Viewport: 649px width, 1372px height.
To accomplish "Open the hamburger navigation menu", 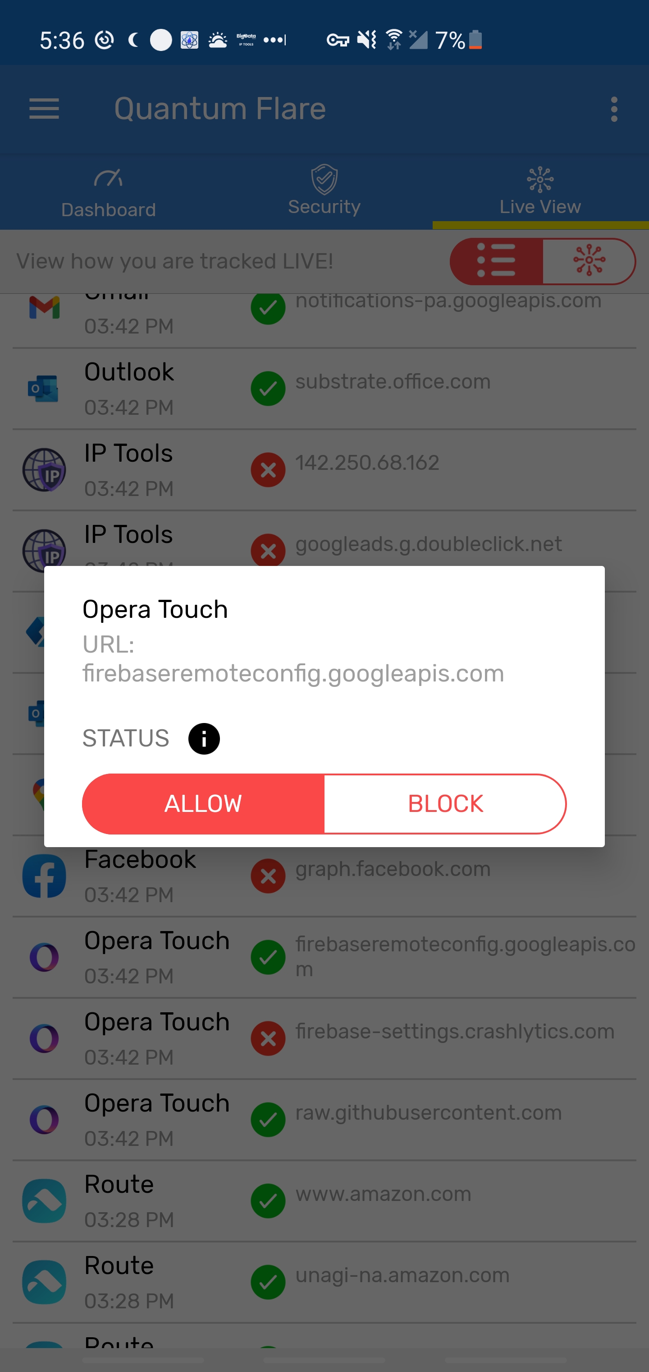I will [44, 109].
